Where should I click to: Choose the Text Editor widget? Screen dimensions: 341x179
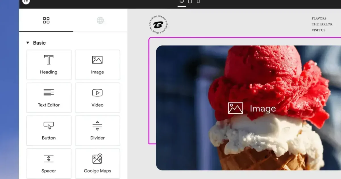[49, 98]
